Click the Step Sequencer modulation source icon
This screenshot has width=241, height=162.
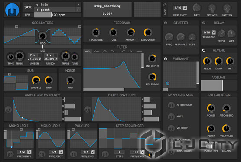coord(105,154)
